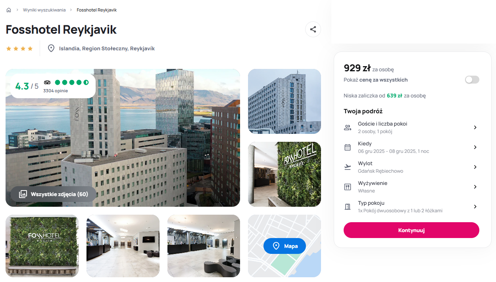Open 3304 opinie reviews link

click(56, 91)
